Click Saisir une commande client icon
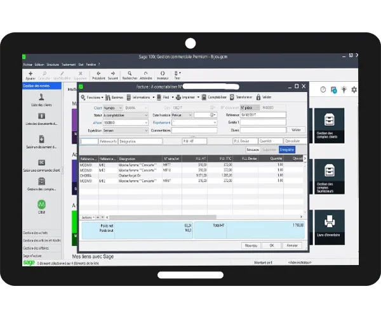The height and width of the screenshot is (317, 381). (x=41, y=162)
